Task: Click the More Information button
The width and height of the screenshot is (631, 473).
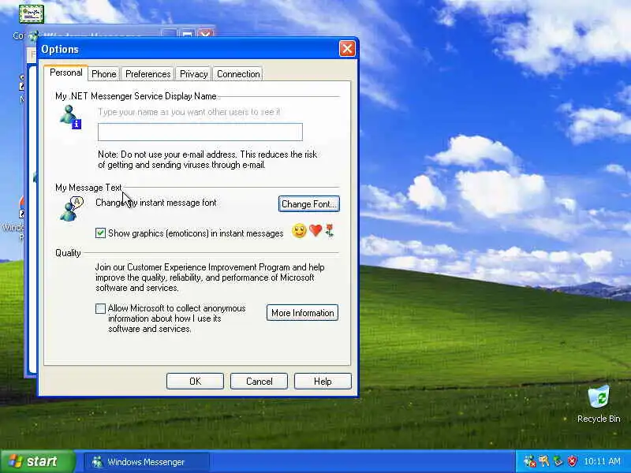Action: 302,312
